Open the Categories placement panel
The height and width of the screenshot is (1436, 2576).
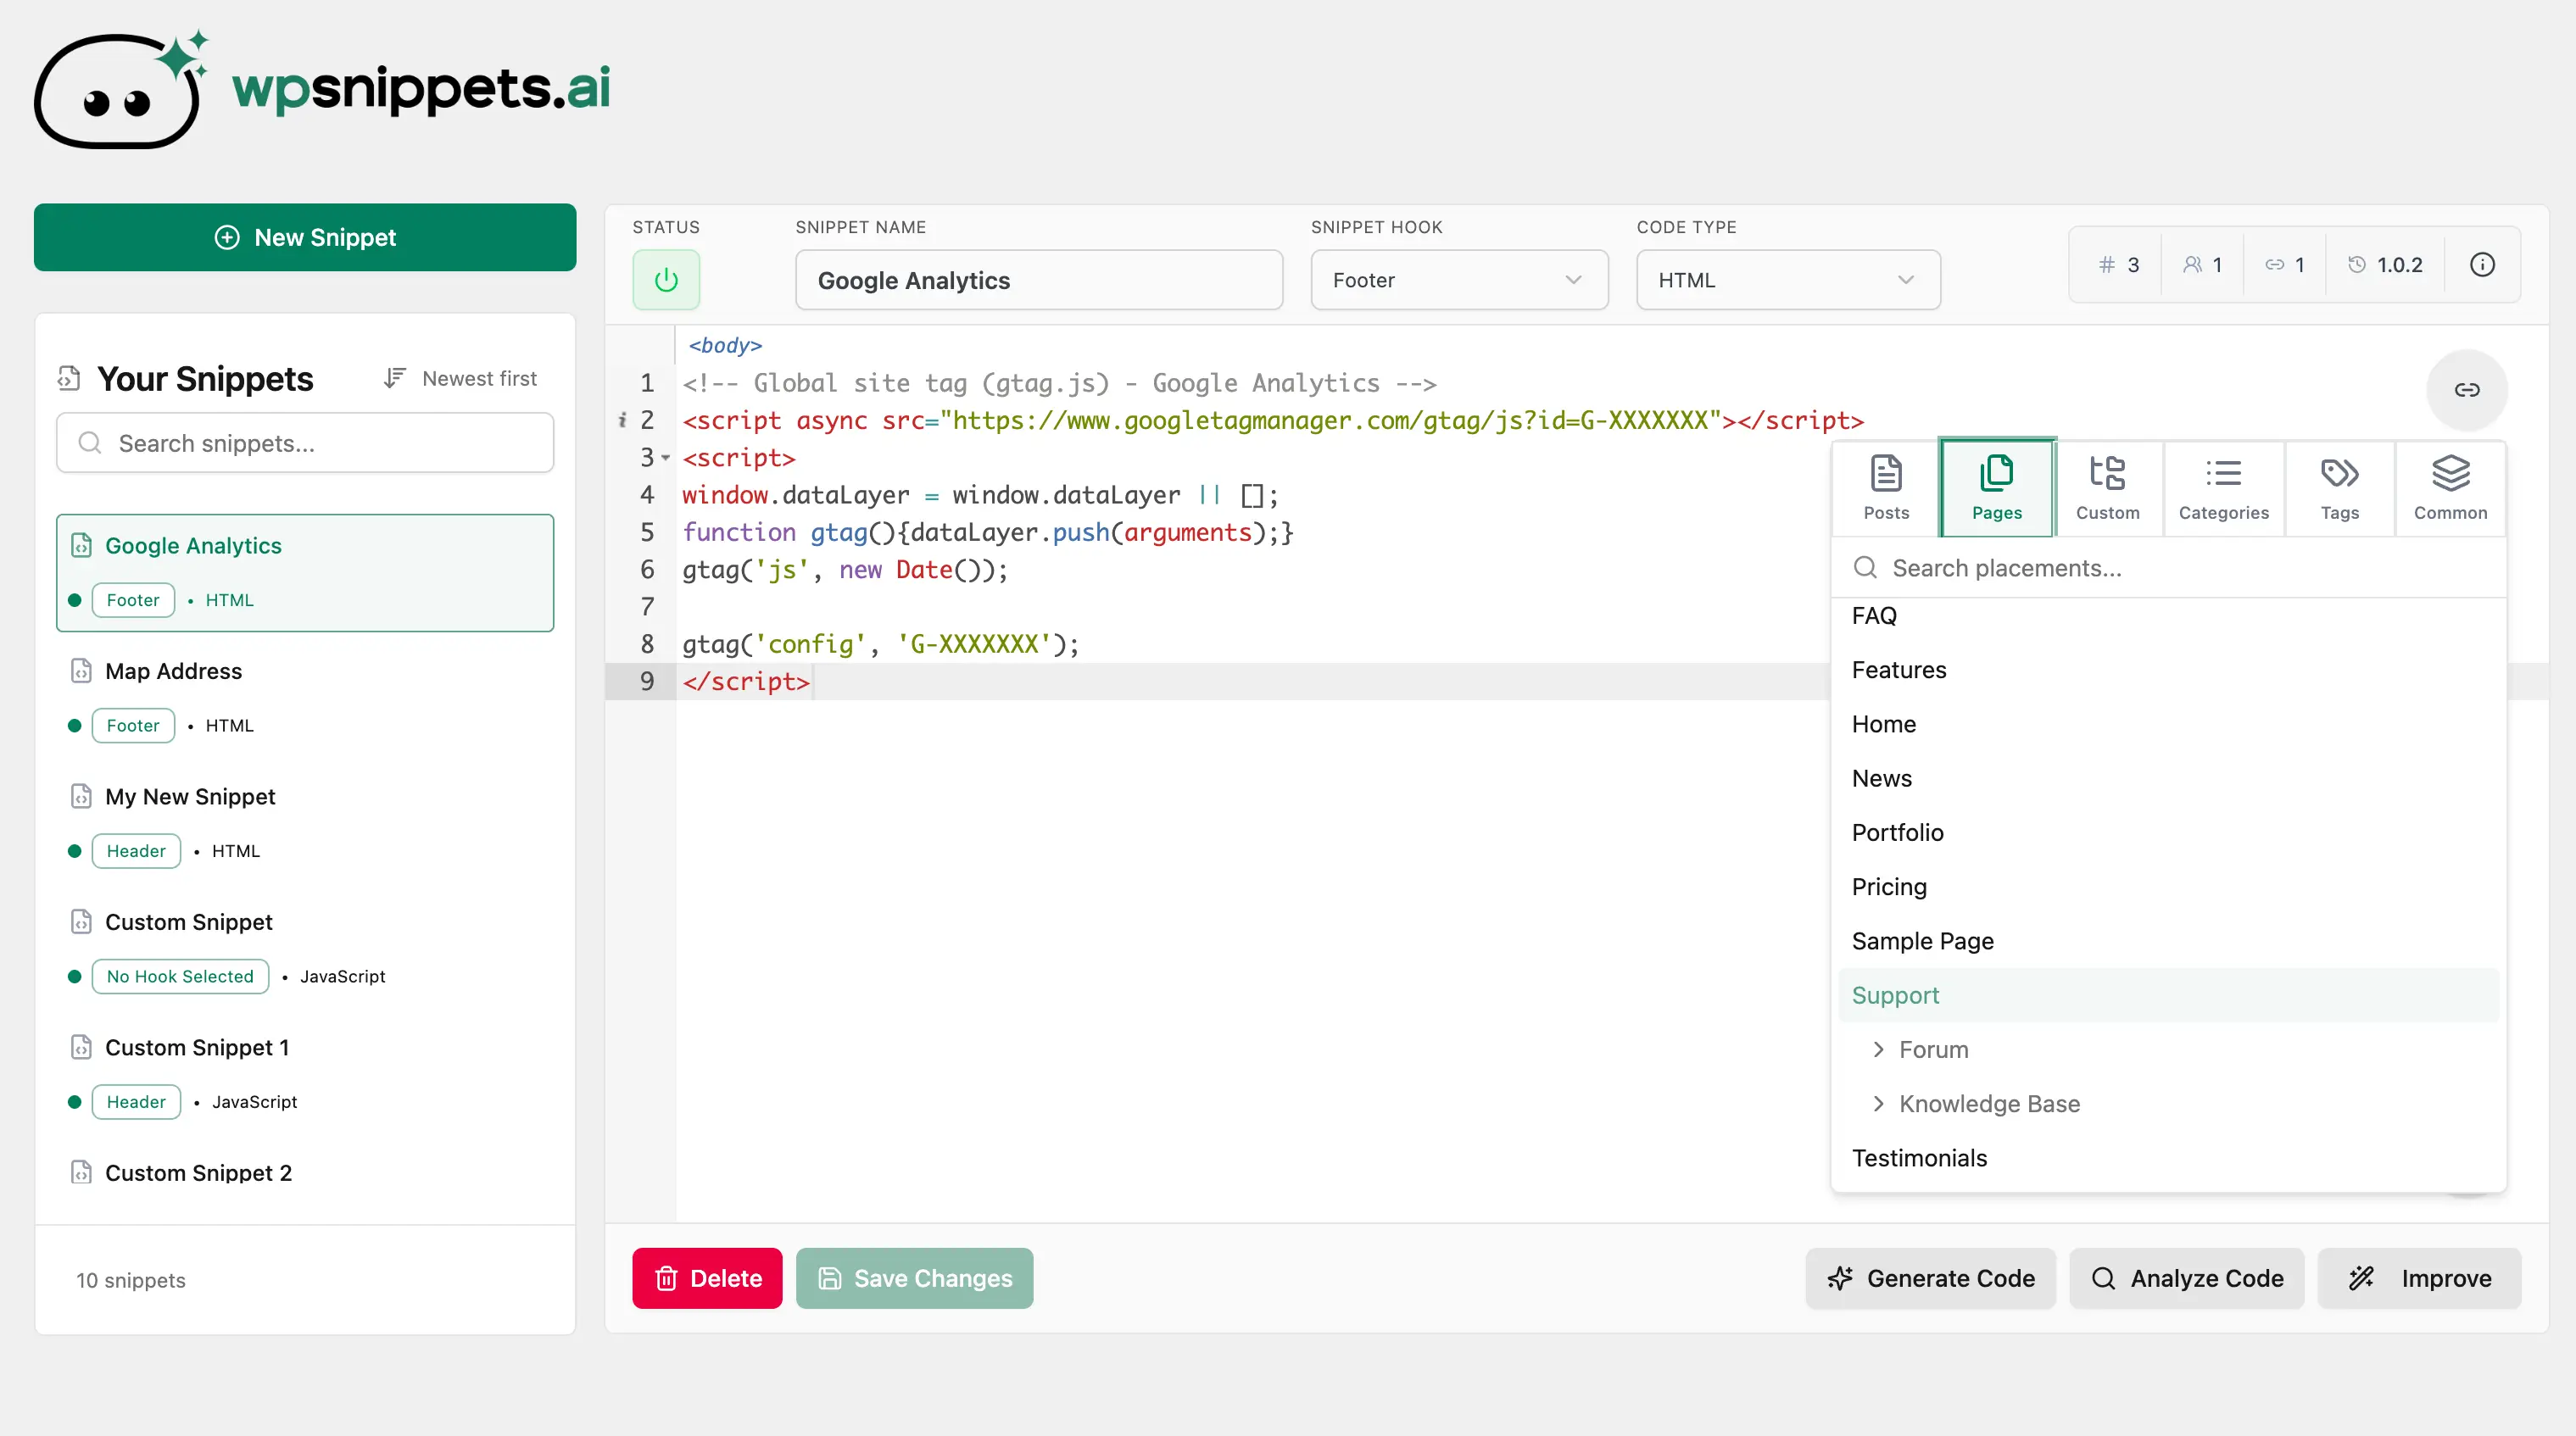coord(2224,487)
